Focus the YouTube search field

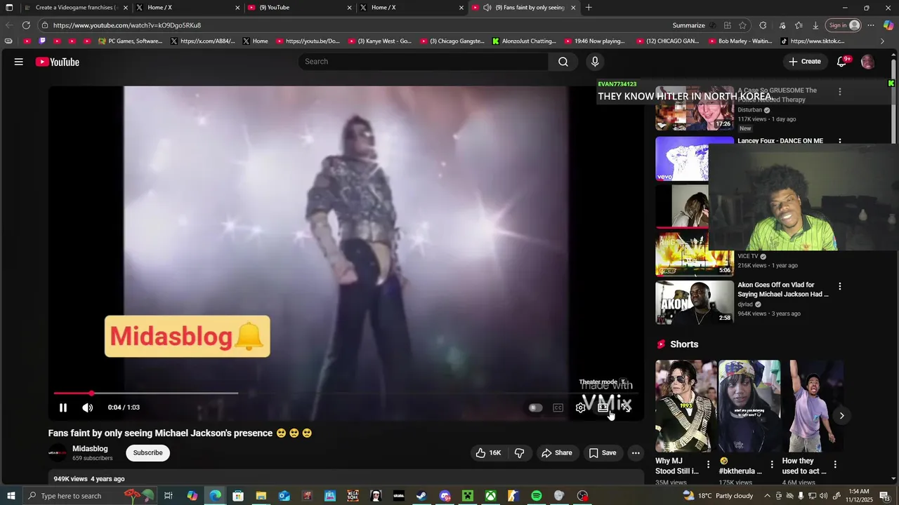[x=424, y=62]
